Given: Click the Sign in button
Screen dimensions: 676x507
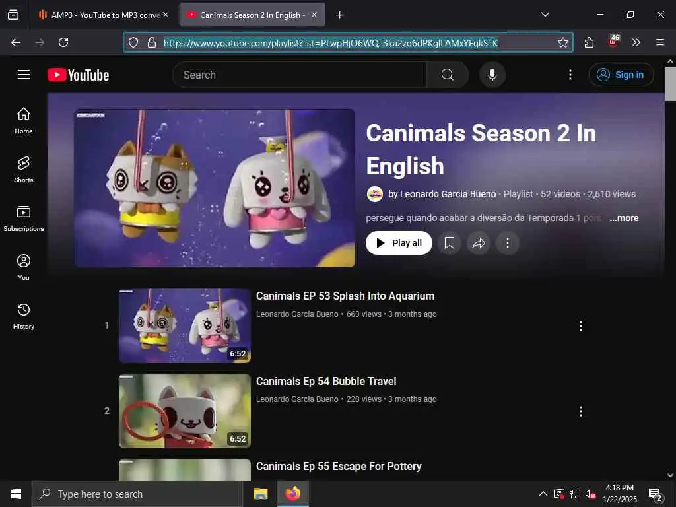Looking at the screenshot, I should [x=621, y=75].
